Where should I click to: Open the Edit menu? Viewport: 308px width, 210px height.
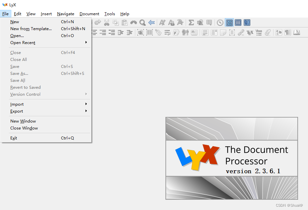tap(18, 14)
